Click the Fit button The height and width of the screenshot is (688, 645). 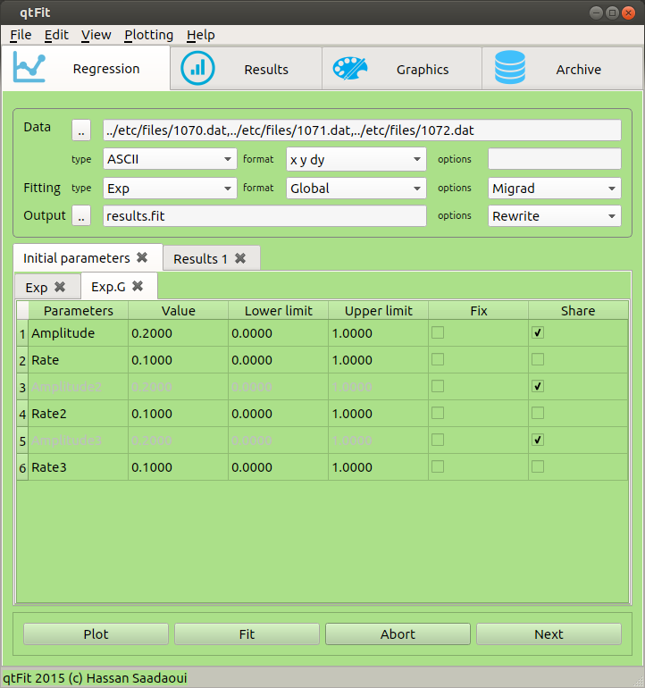pyautogui.click(x=247, y=634)
